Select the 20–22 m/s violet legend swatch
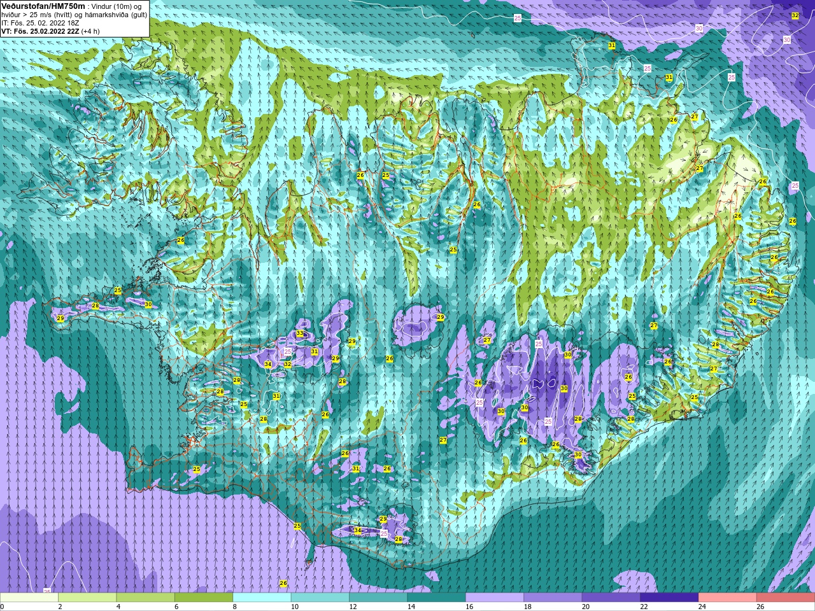Viewport: 815px width, 611px height. (x=611, y=598)
